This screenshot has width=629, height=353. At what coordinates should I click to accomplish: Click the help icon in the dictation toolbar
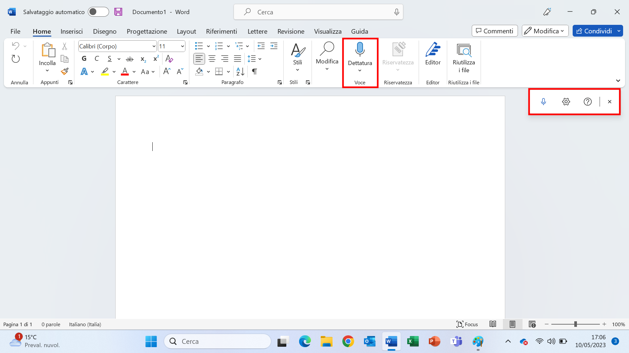[588, 101]
